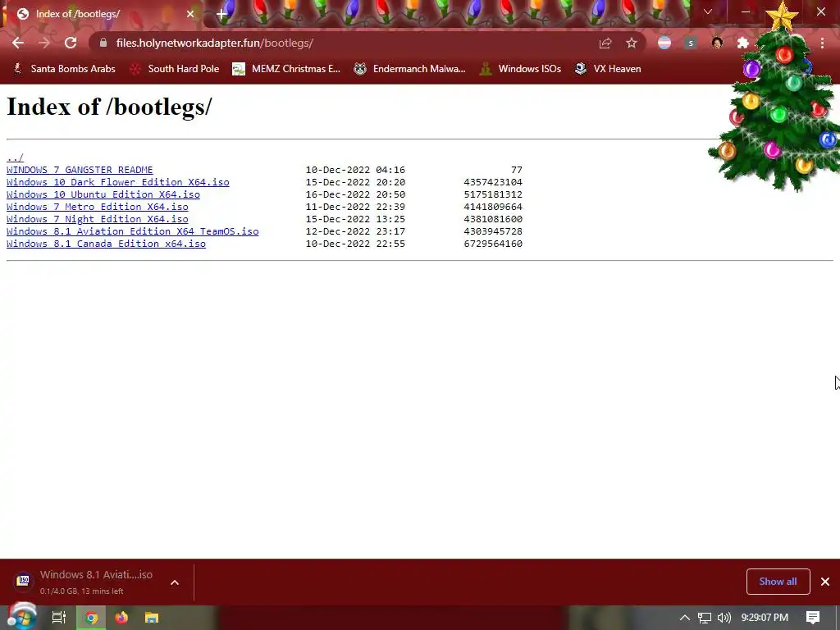Open the striped flag extension icon

[664, 43]
